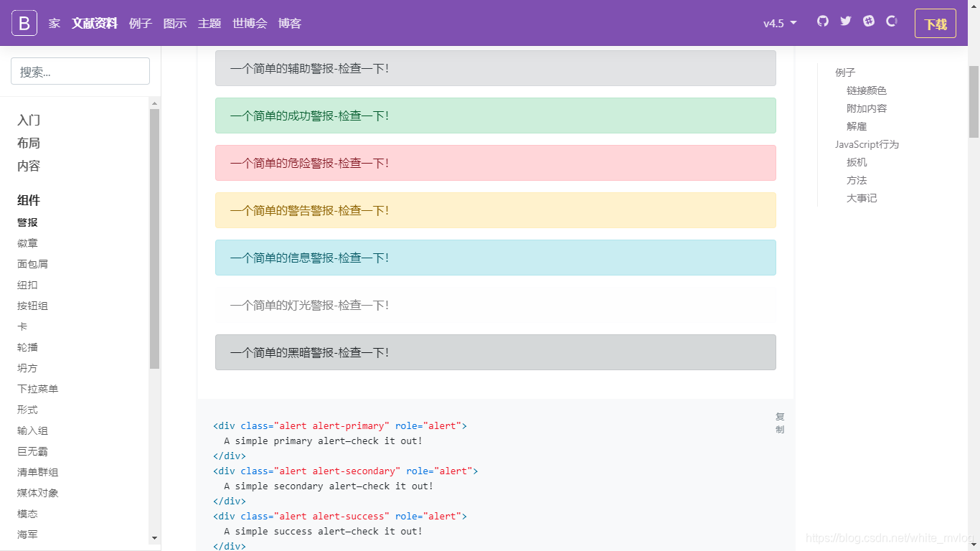Open 清单群组 in sidebar list
This screenshot has width=980, height=551.
(37, 472)
